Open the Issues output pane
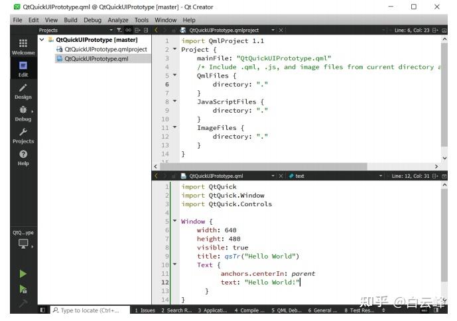Viewport: 457px width, 321px height. (145, 310)
